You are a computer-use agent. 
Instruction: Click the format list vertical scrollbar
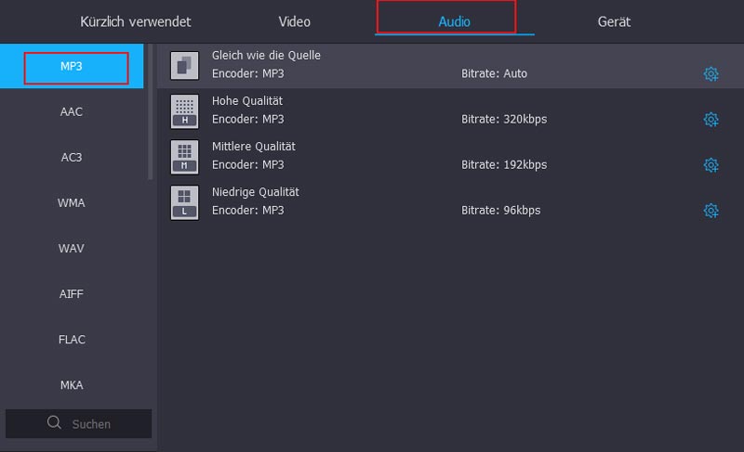[x=151, y=111]
